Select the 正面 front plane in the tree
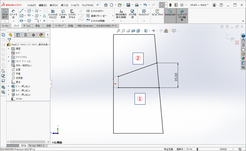 coord(18,70)
